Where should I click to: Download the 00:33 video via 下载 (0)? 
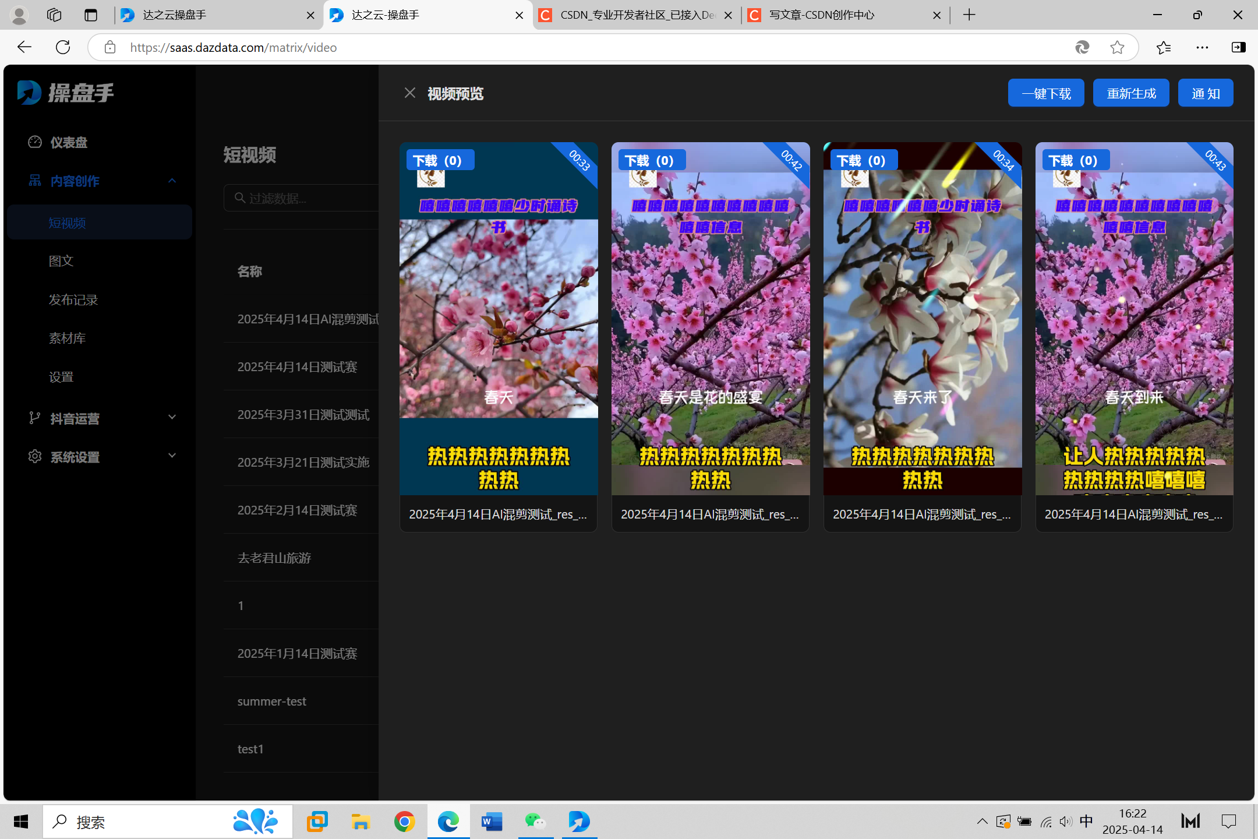[440, 160]
